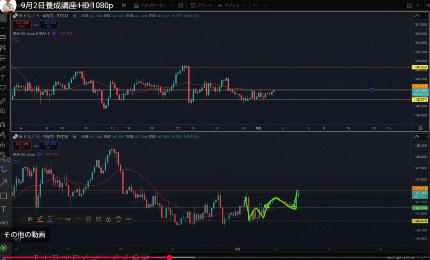Move floating toolbar using its grip handle
430x260 pixels.
click(22, 219)
